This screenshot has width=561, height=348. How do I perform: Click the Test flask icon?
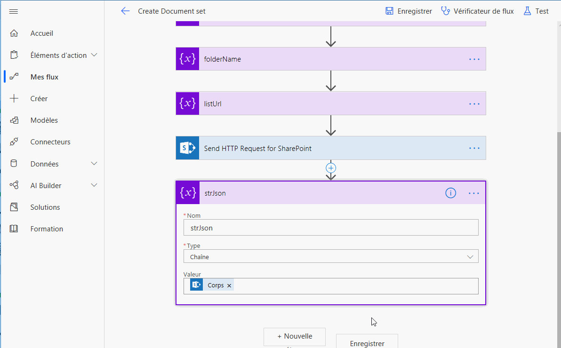[528, 11]
